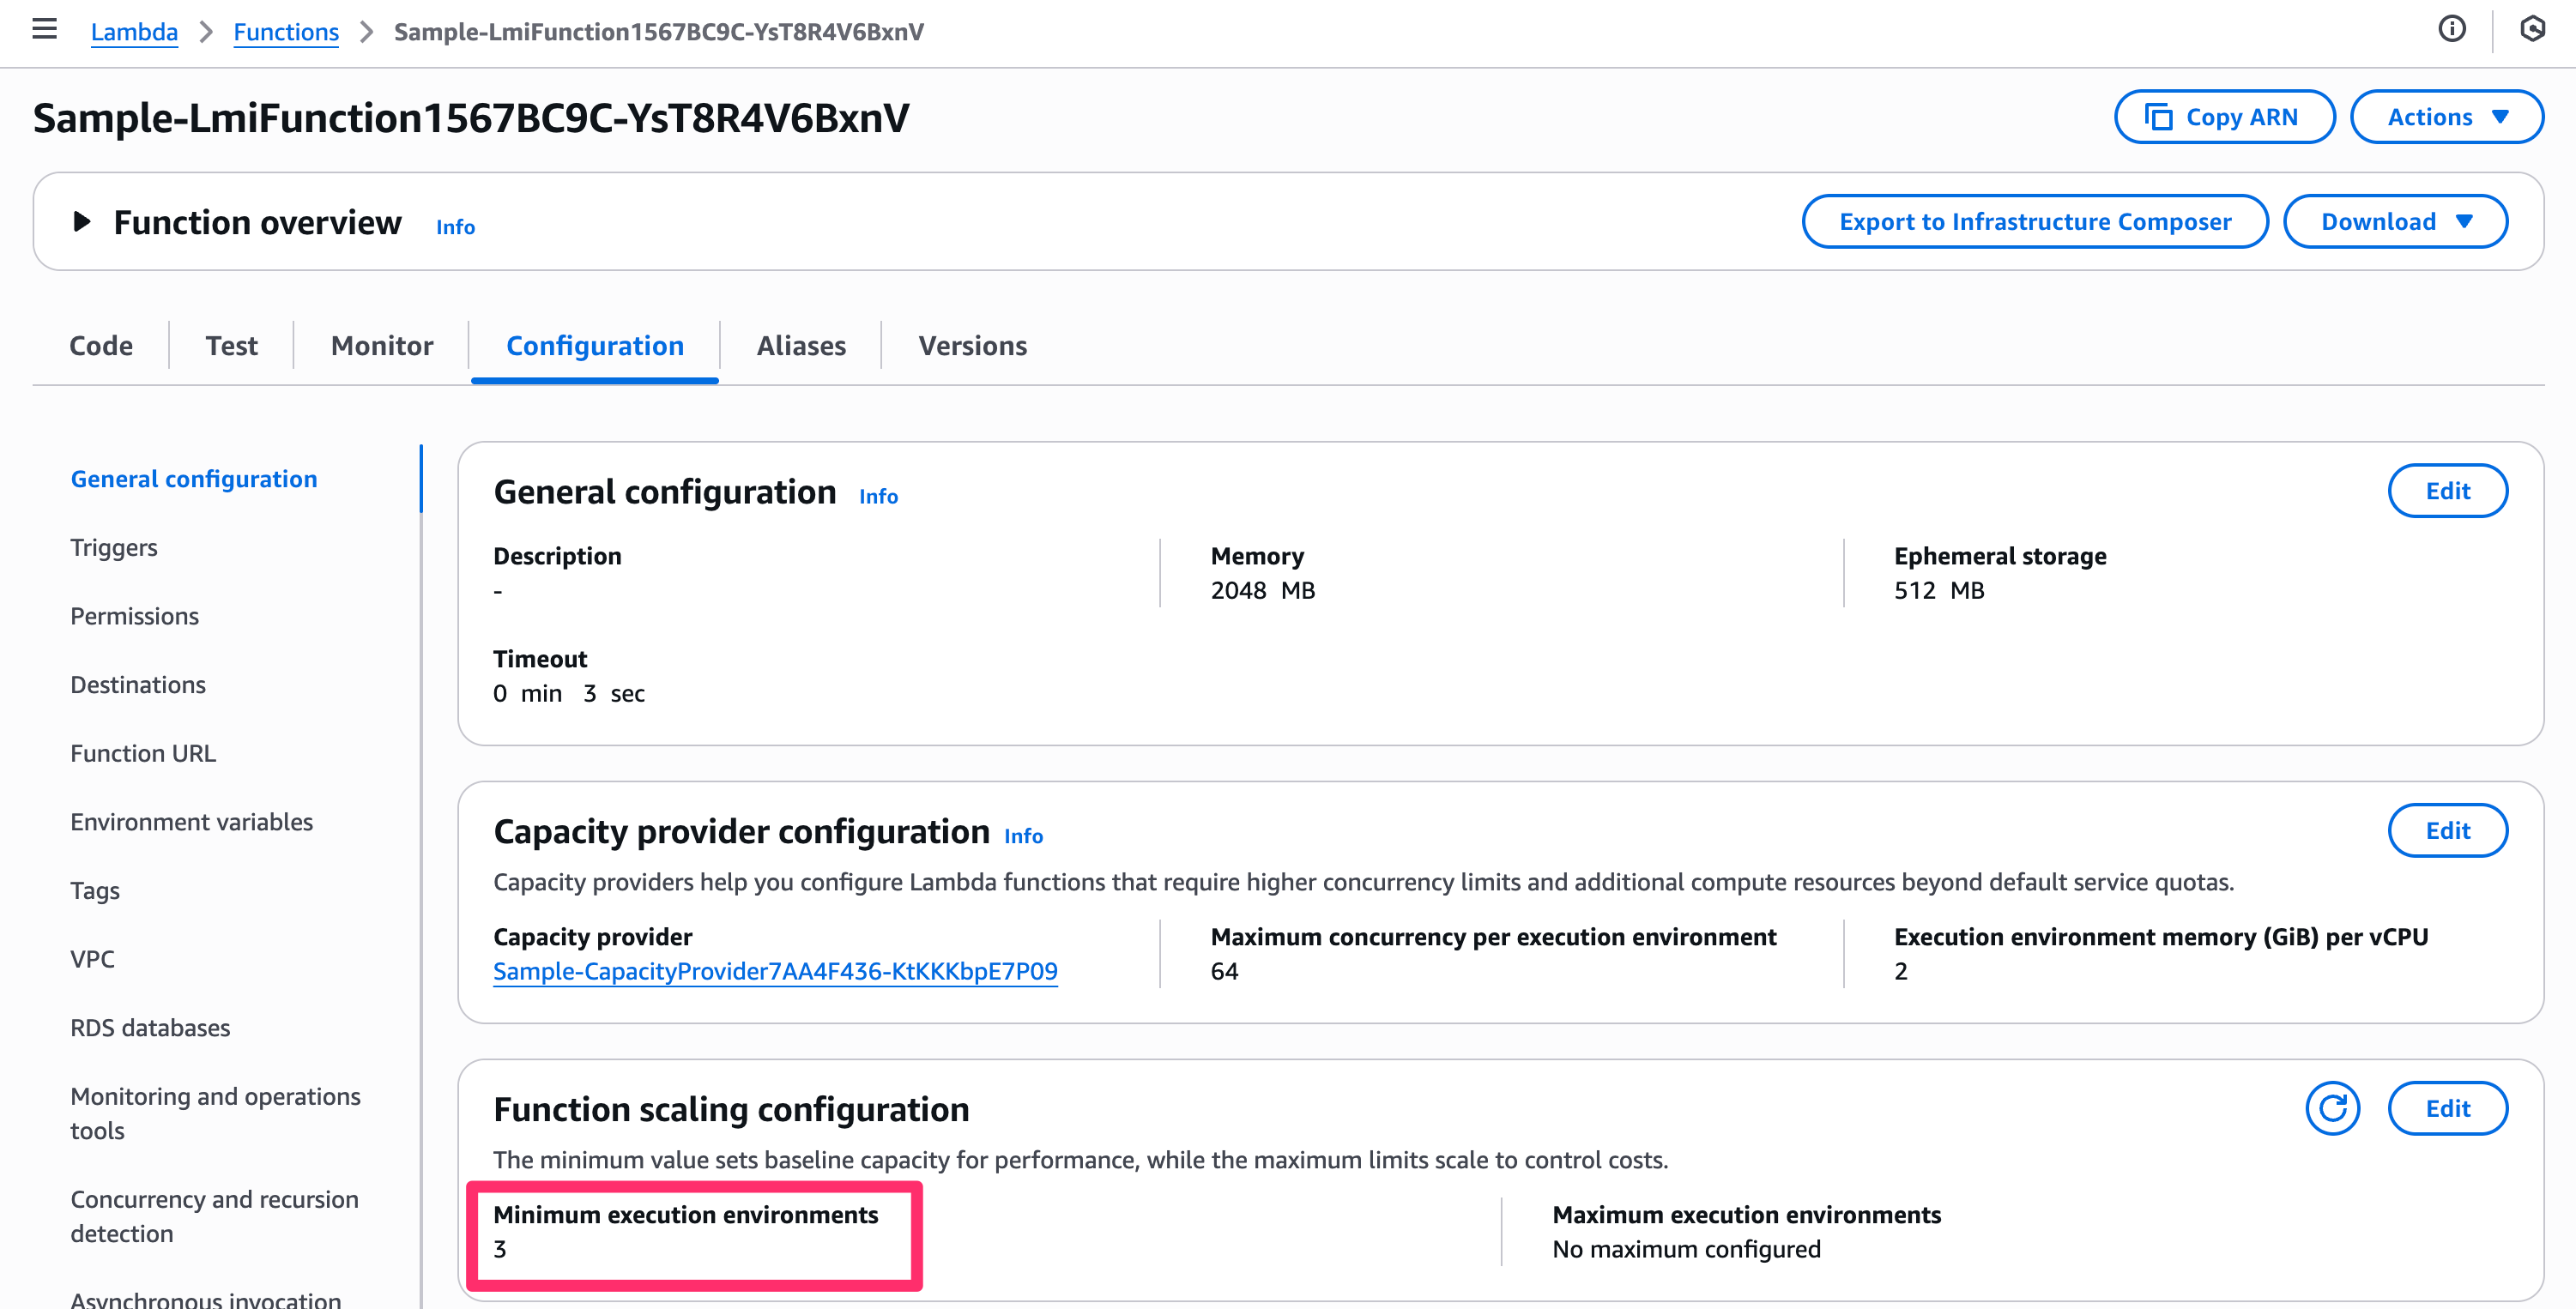Select Environment variables in sidebar
2576x1309 pixels.
pyautogui.click(x=191, y=822)
